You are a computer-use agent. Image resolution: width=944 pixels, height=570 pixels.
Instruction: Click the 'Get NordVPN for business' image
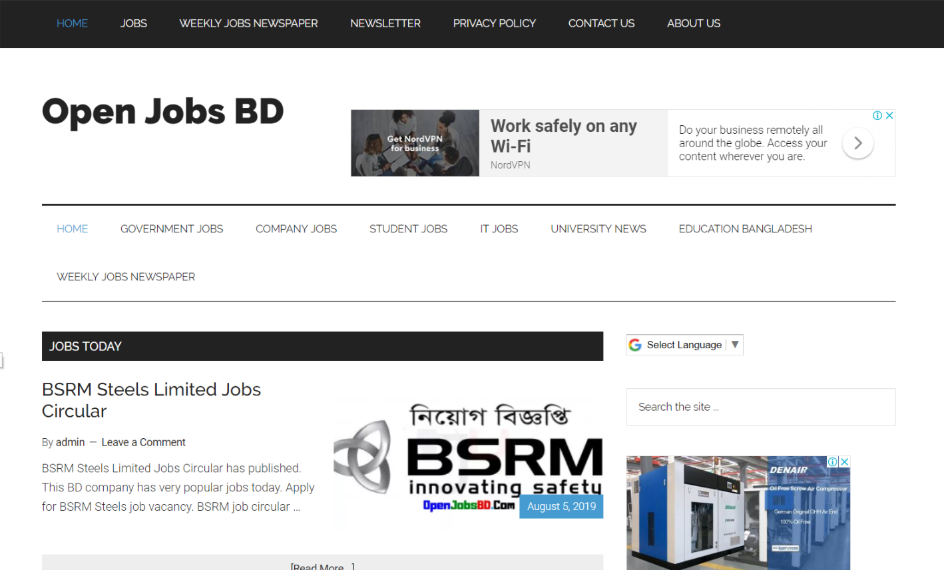(414, 142)
